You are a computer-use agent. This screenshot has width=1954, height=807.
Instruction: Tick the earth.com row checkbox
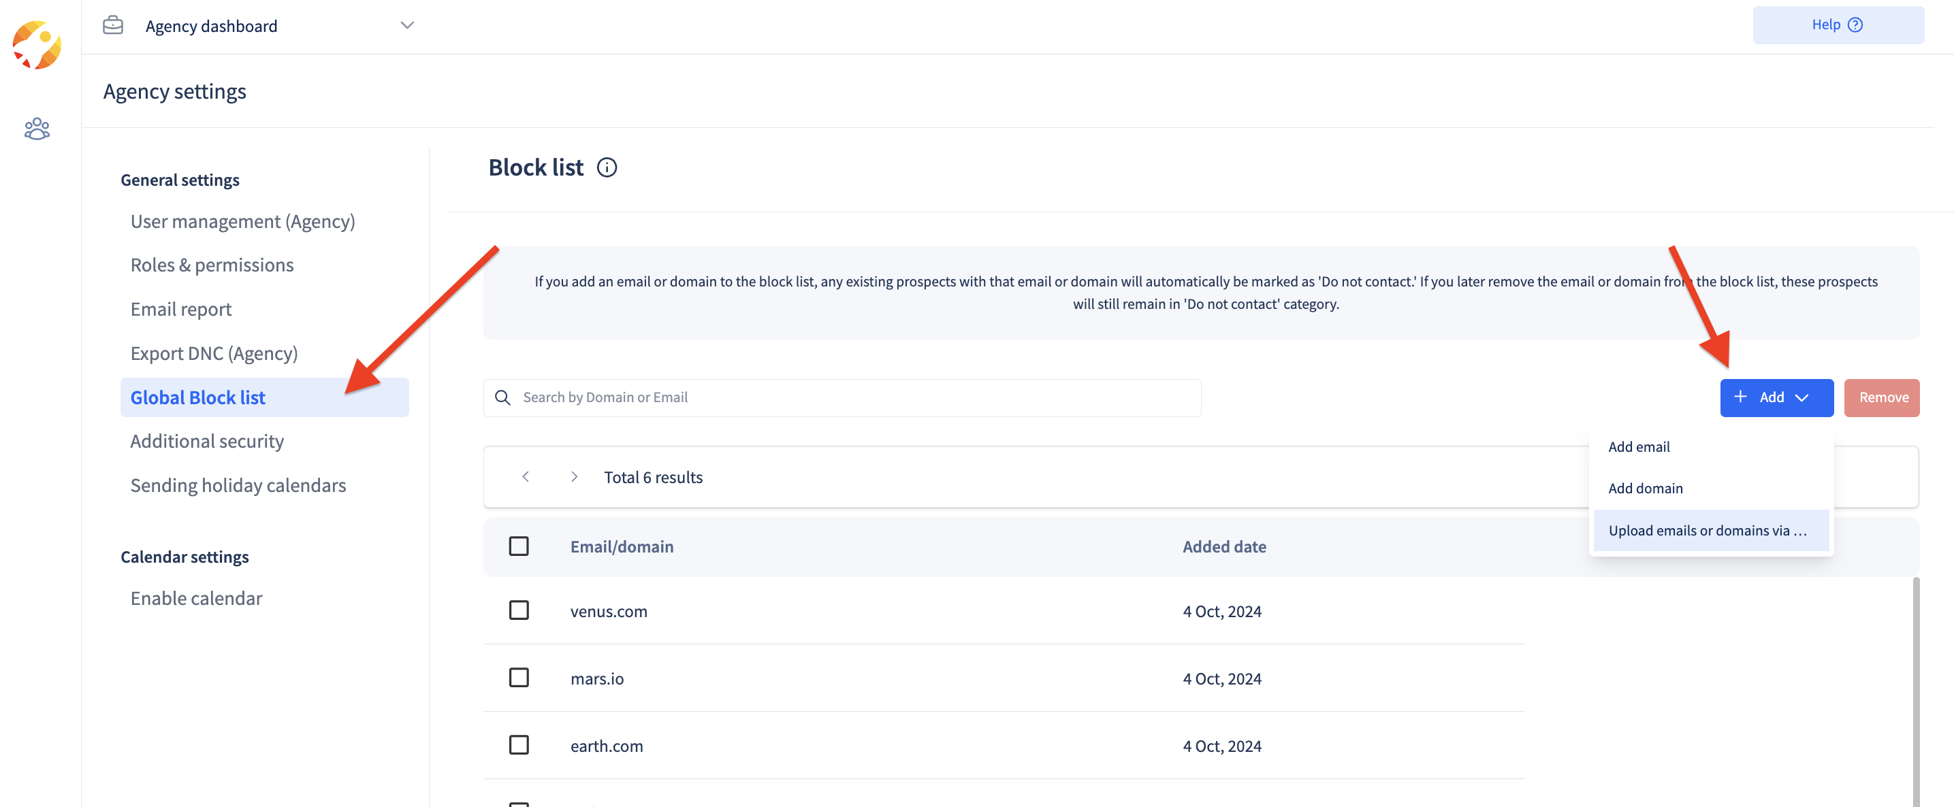click(519, 745)
